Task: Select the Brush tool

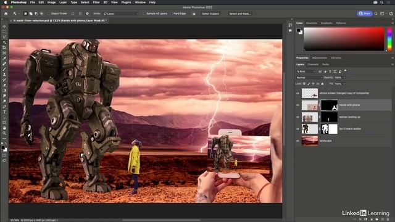Action: tap(4, 69)
